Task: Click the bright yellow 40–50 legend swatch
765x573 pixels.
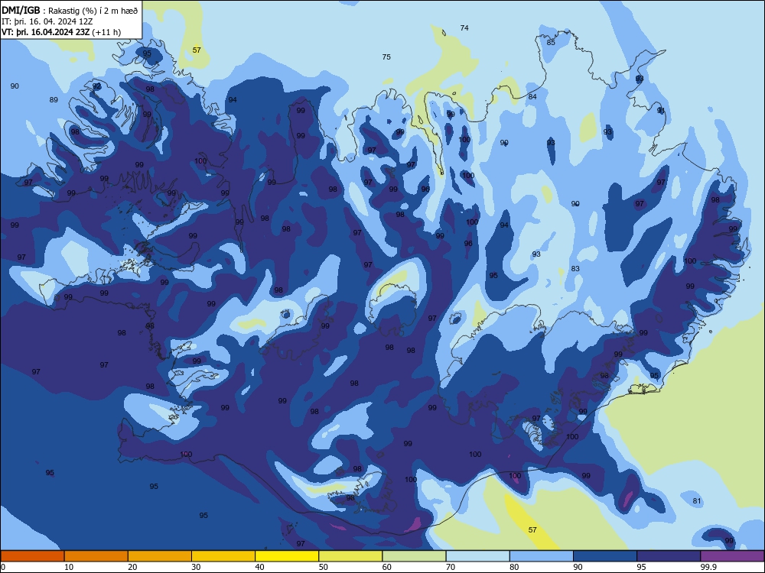Action: 287,556
